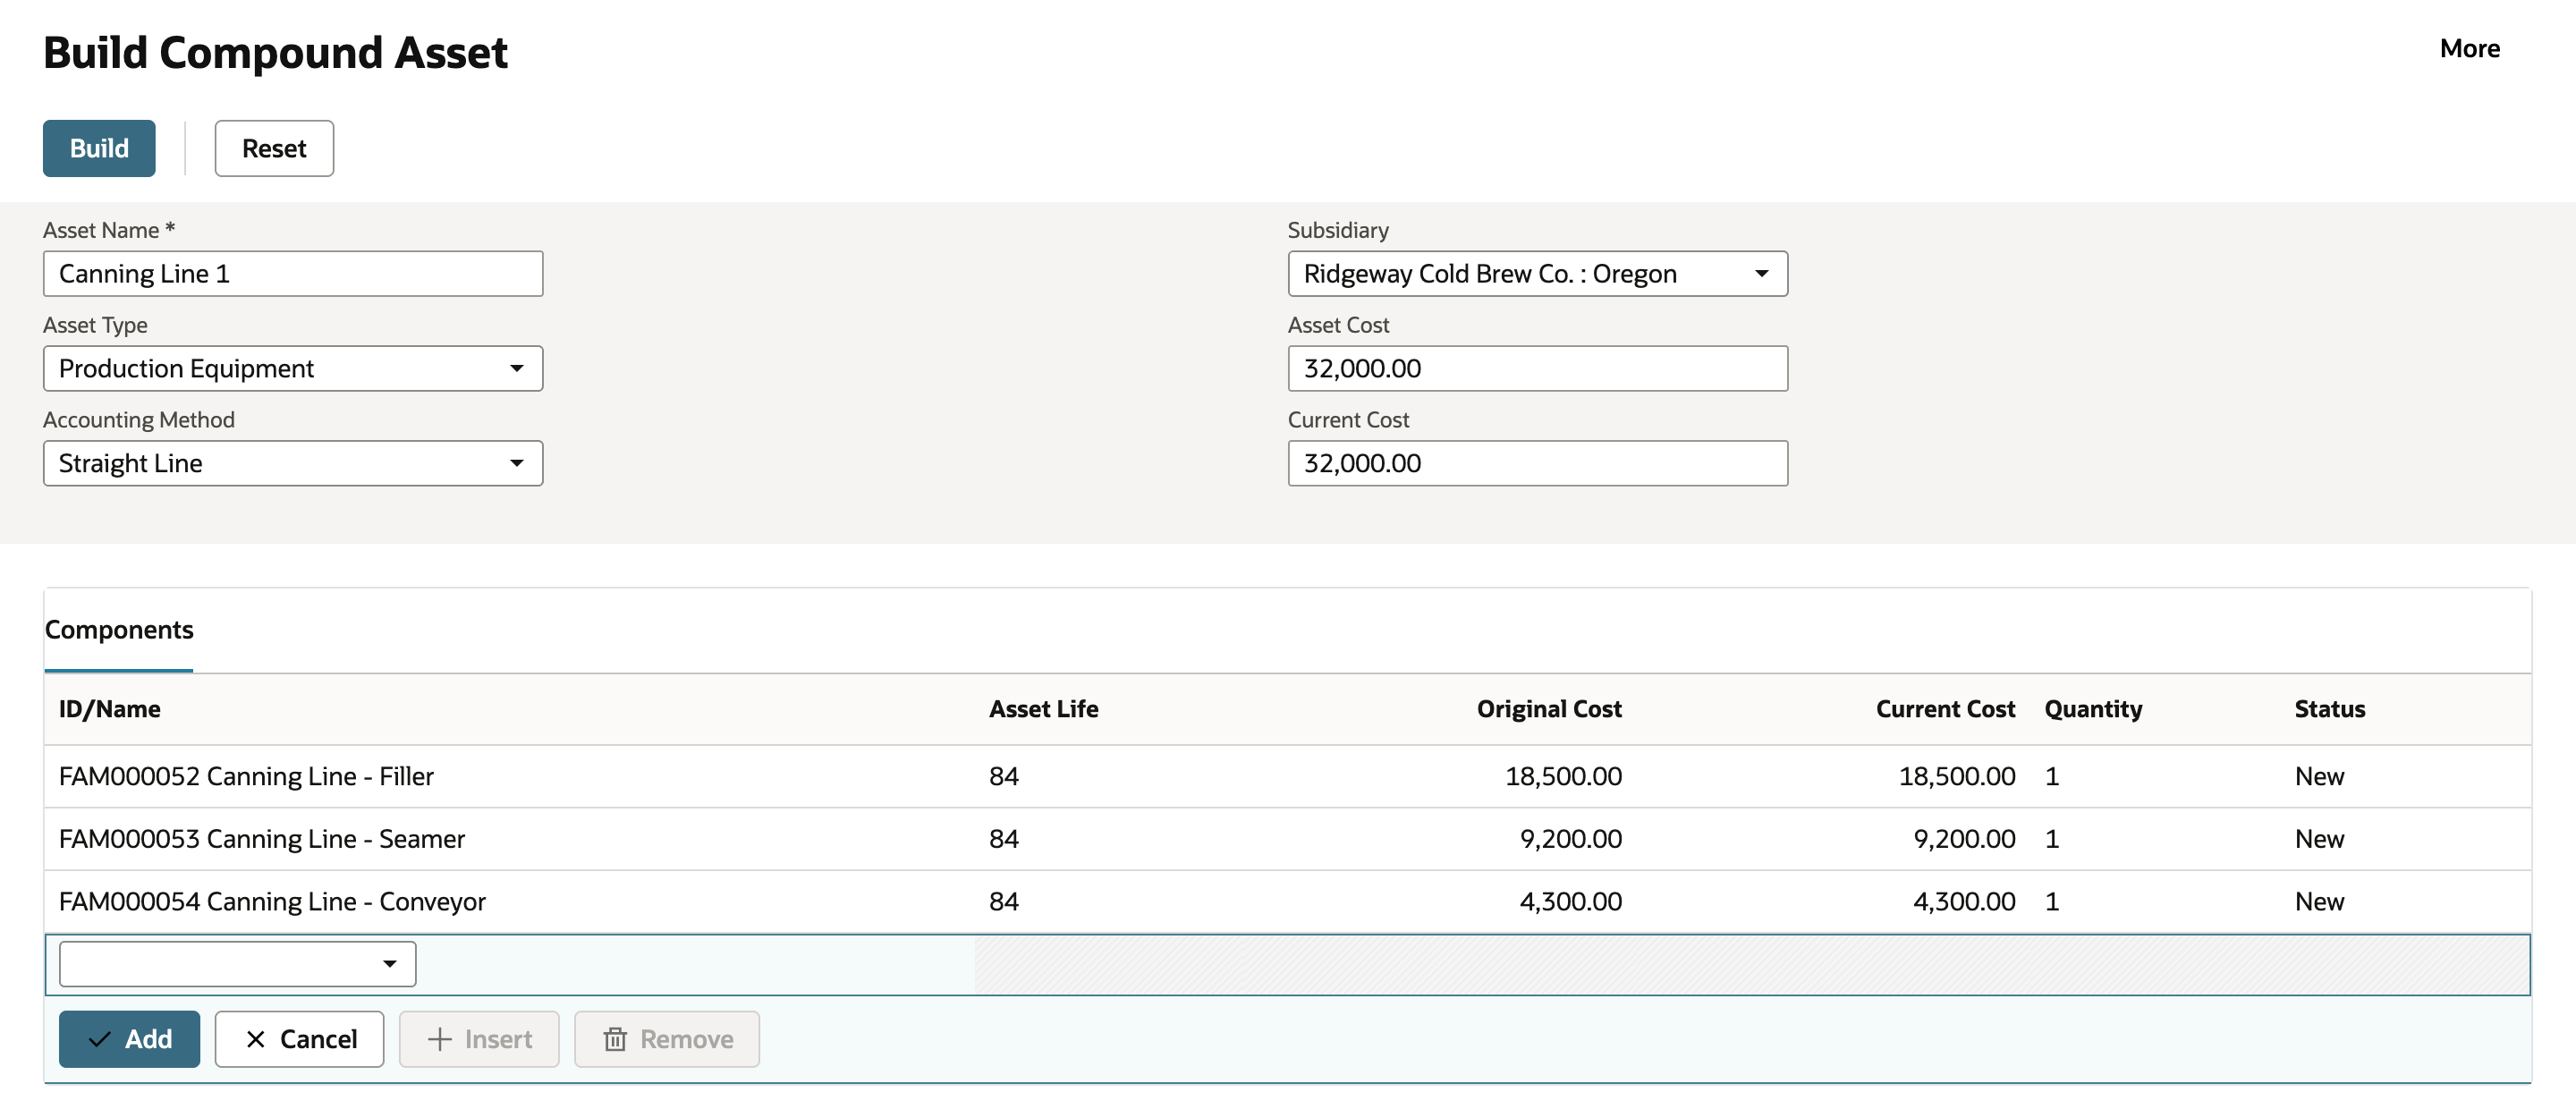Click the 4,300.00 Current Cost cell
The image size is (2576, 1109).
(x=1964, y=901)
